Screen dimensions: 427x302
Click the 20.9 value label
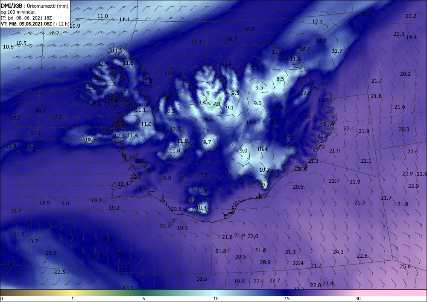tap(265, 262)
